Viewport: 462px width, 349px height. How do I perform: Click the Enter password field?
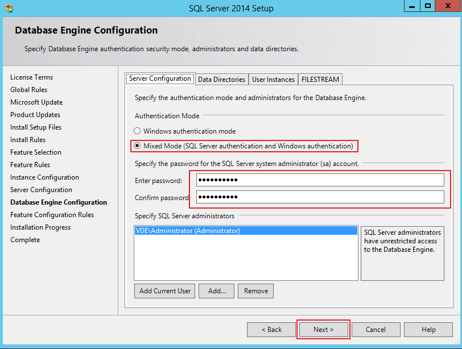click(x=320, y=180)
